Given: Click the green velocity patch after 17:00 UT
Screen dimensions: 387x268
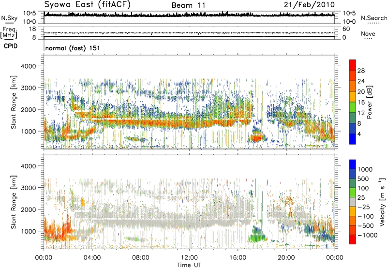Looking at the screenshot, I should [x=257, y=237].
